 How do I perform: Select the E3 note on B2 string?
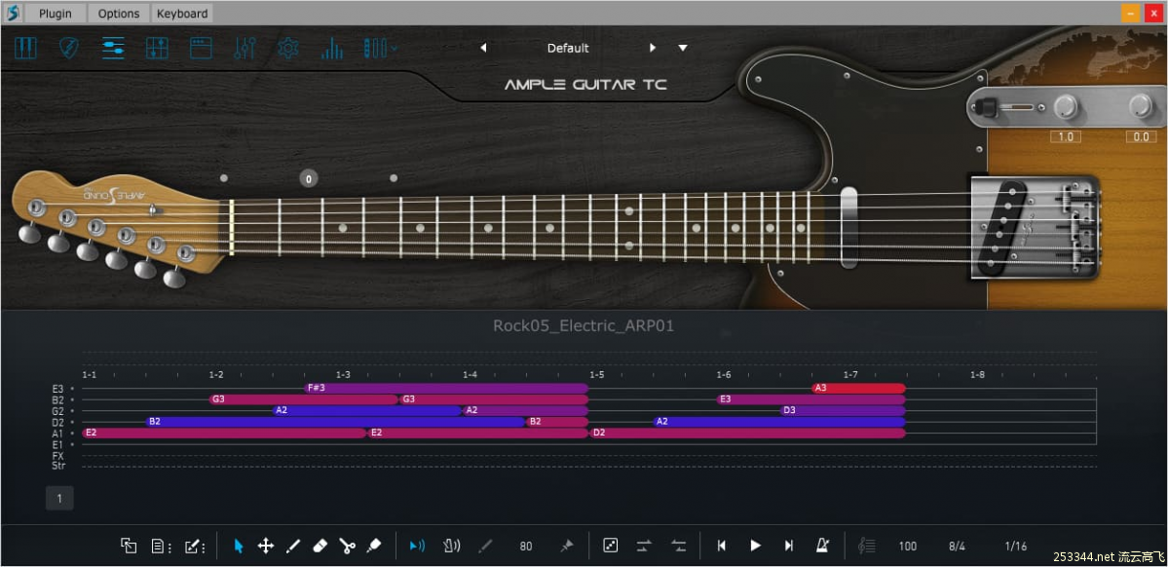[x=811, y=399]
